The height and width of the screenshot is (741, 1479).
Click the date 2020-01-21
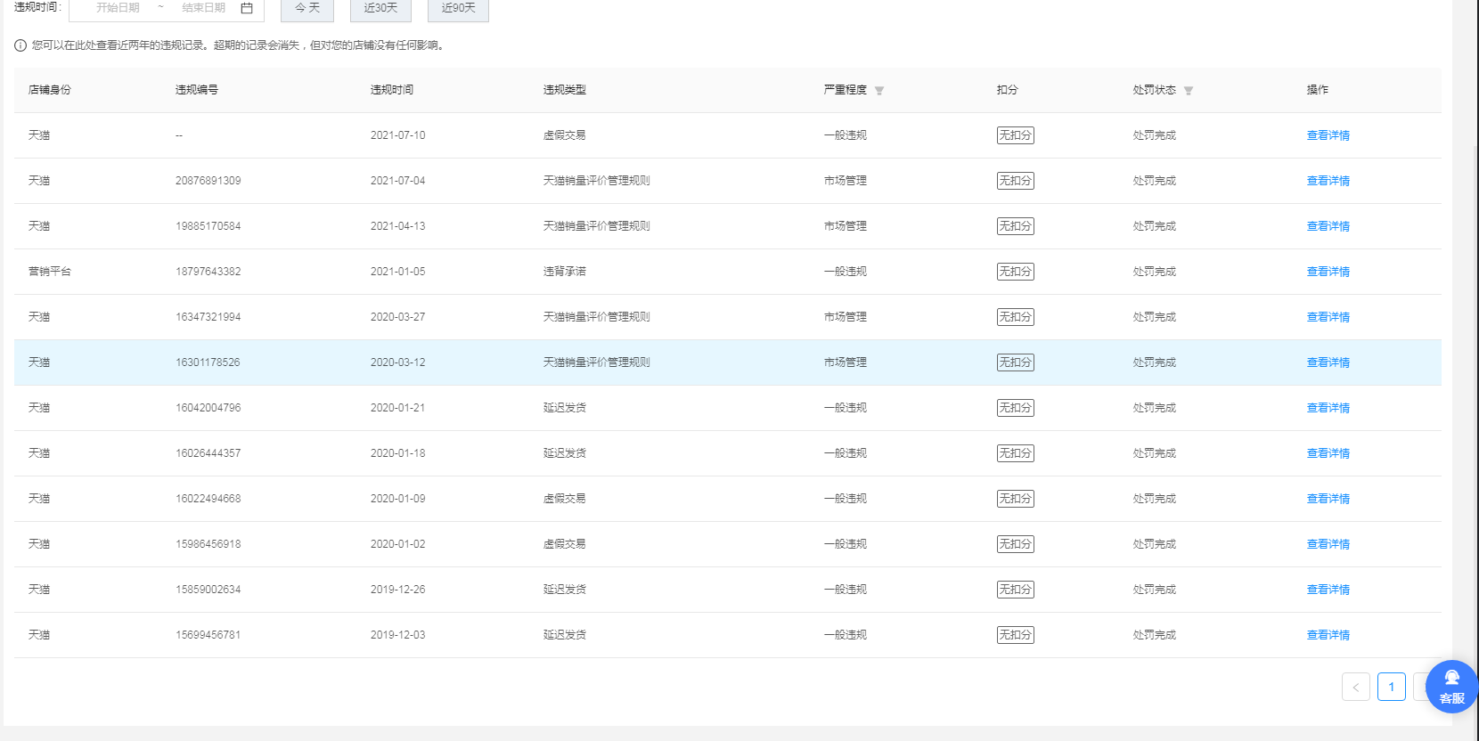397,408
